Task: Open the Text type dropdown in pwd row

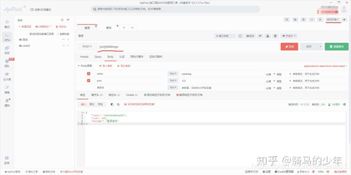Action: click(x=173, y=81)
